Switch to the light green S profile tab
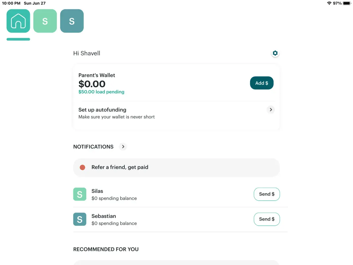 click(45, 21)
